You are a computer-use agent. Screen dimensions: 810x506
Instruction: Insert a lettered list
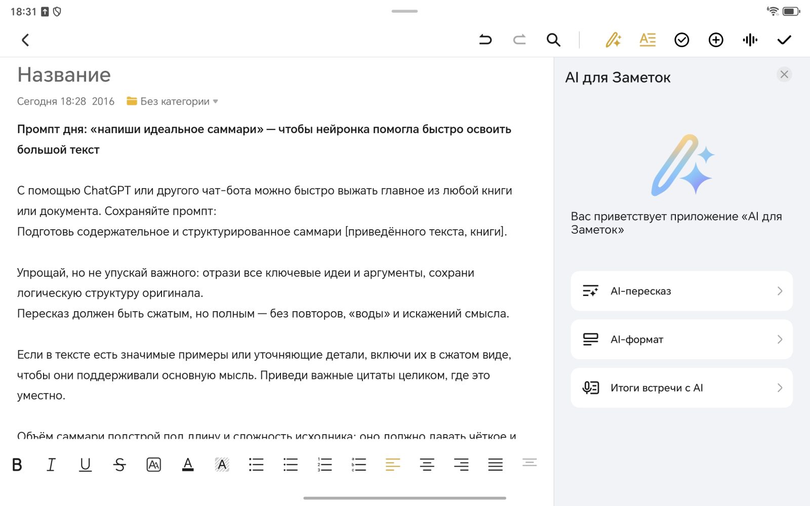(x=359, y=465)
